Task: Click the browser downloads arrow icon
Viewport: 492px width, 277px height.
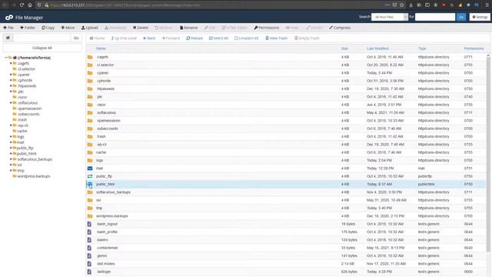Action: [x=411, y=5]
